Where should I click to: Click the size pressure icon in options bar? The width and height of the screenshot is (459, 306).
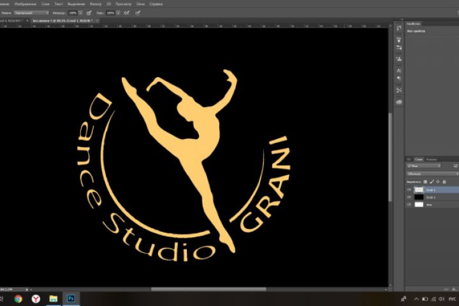[138, 13]
